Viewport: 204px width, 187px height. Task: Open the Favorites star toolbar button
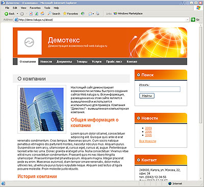pos(70,14)
